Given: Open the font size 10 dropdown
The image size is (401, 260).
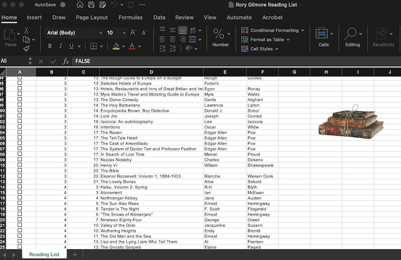Looking at the screenshot, I should [x=124, y=33].
